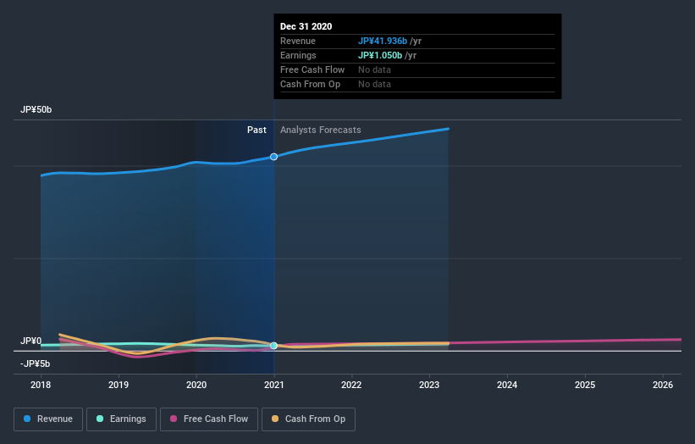The height and width of the screenshot is (444, 695).
Task: Toggle the Cash From Op legend button
Action: 308,419
